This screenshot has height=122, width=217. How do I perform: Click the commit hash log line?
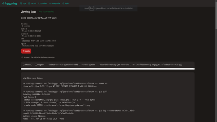48,114
